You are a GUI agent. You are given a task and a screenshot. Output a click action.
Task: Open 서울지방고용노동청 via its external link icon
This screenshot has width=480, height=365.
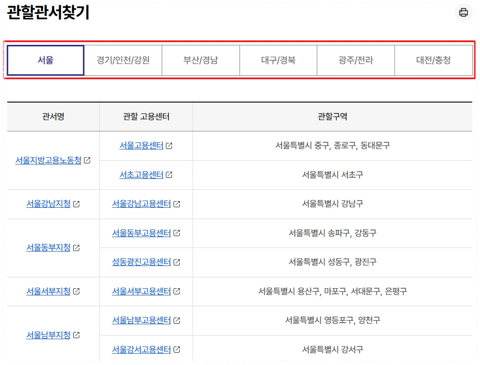pos(88,160)
